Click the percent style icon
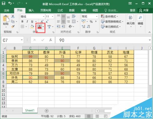The width and height of the screenshot is (153, 119). (91, 21)
